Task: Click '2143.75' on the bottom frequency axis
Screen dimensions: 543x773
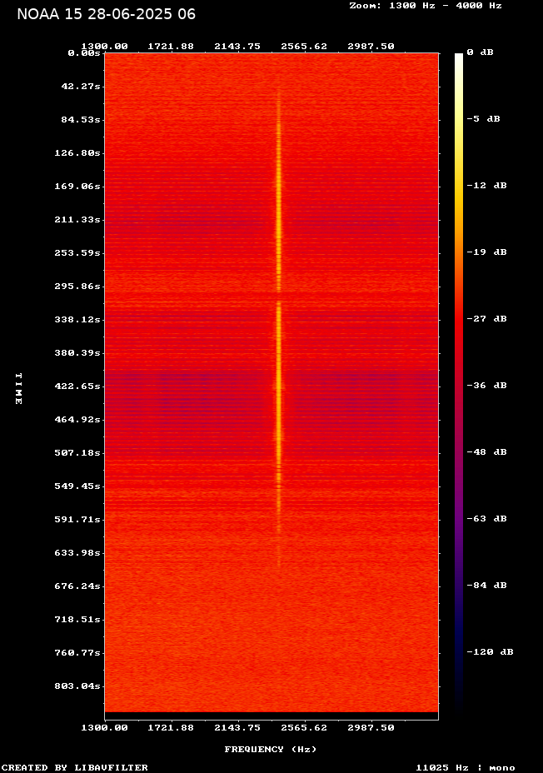Action: point(237,728)
